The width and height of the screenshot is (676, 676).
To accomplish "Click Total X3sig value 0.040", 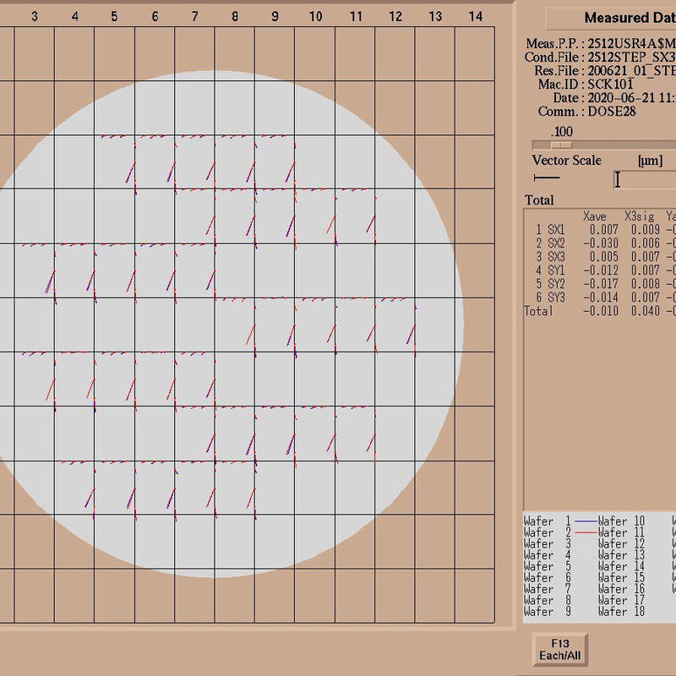I will coord(646,311).
